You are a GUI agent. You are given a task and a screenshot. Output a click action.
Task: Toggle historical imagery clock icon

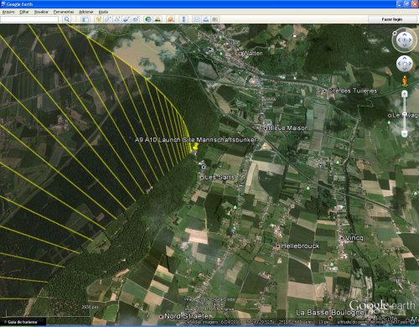pyautogui.click(x=148, y=19)
